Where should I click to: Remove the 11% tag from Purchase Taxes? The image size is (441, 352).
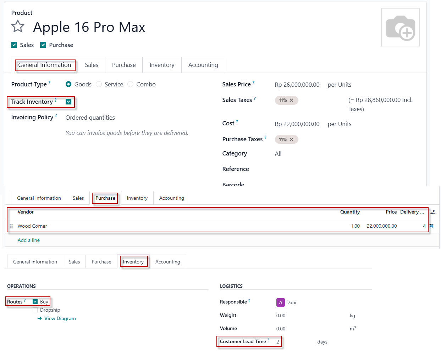coord(291,140)
